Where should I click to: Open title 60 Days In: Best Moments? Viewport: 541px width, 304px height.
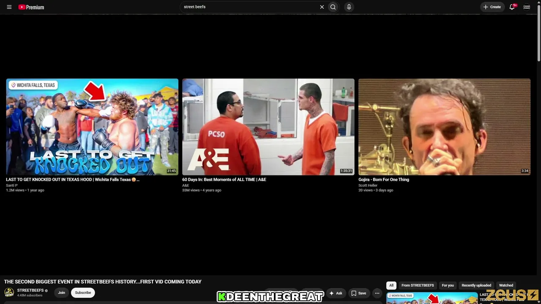pos(224,179)
